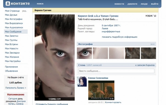Click Пополнить баланс link
The image size is (166, 105).
coord(16,88)
